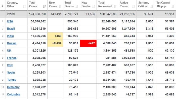Sort by Active Cases arrow icon

pos(134,7)
